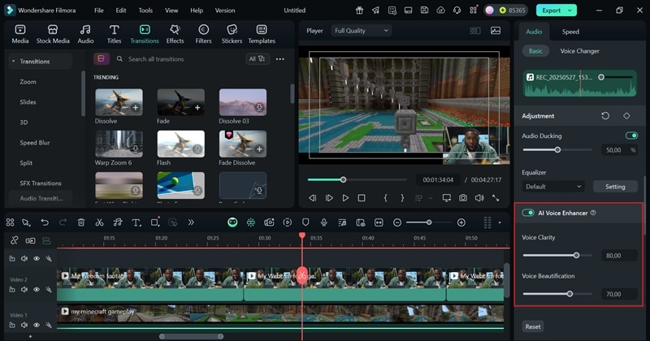
Task: Mute the Video 2 track
Action: pos(24,290)
